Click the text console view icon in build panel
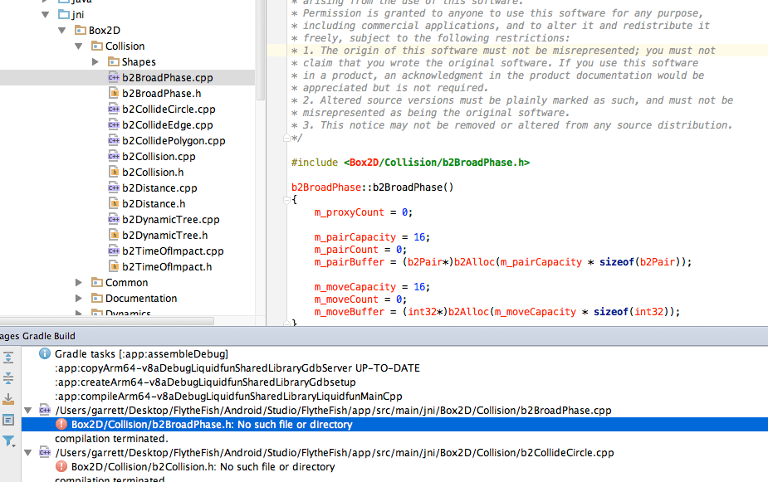Screen dimensions: 768x482 8,420
